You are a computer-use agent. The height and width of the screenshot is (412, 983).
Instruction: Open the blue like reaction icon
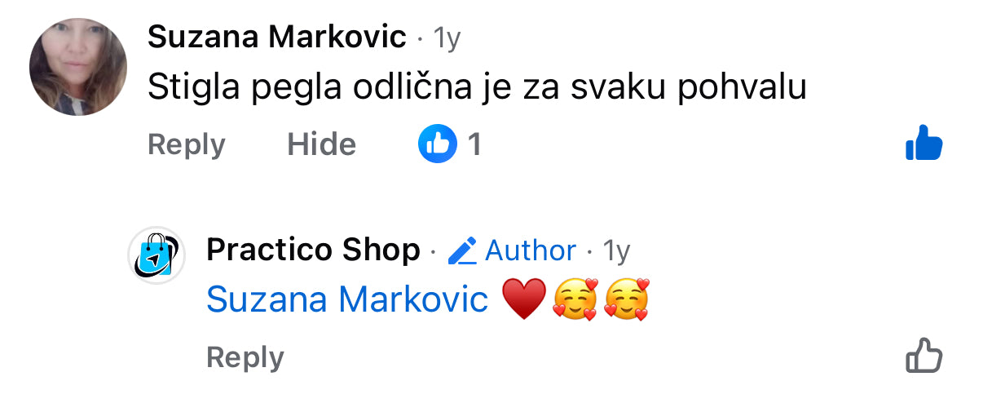pos(438,144)
